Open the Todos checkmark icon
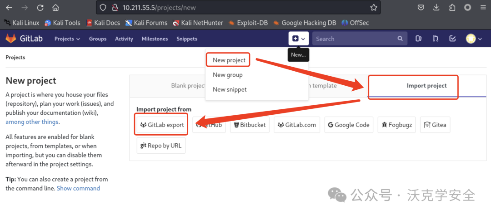Screen dimensions: 491x215 point(452,39)
